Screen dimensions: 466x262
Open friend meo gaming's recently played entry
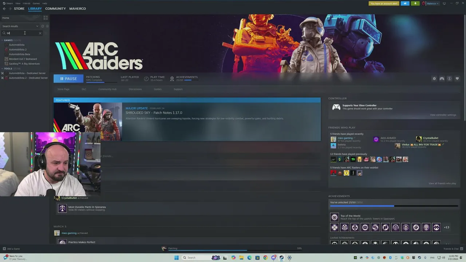click(x=345, y=139)
